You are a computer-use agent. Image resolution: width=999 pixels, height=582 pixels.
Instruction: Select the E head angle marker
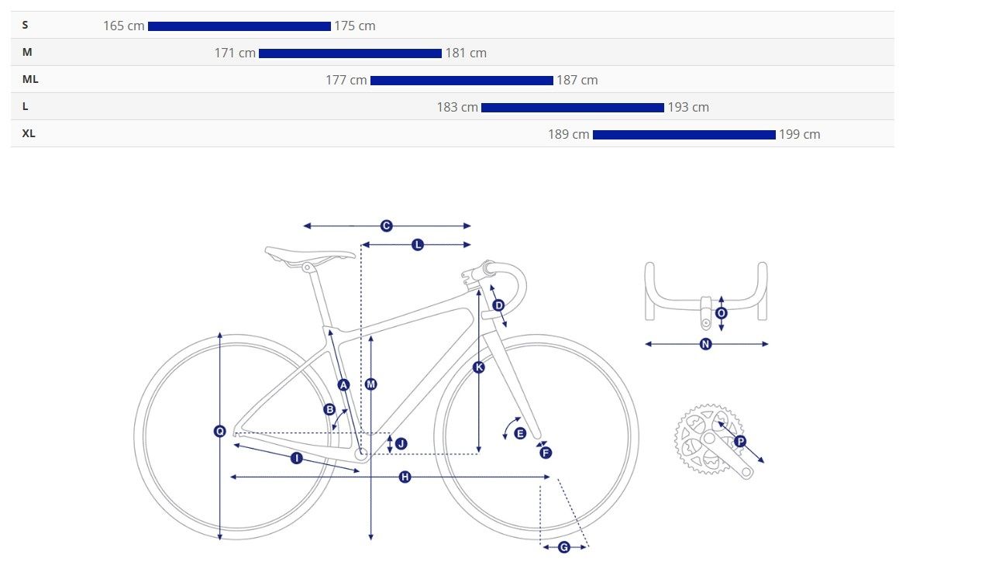click(x=519, y=433)
